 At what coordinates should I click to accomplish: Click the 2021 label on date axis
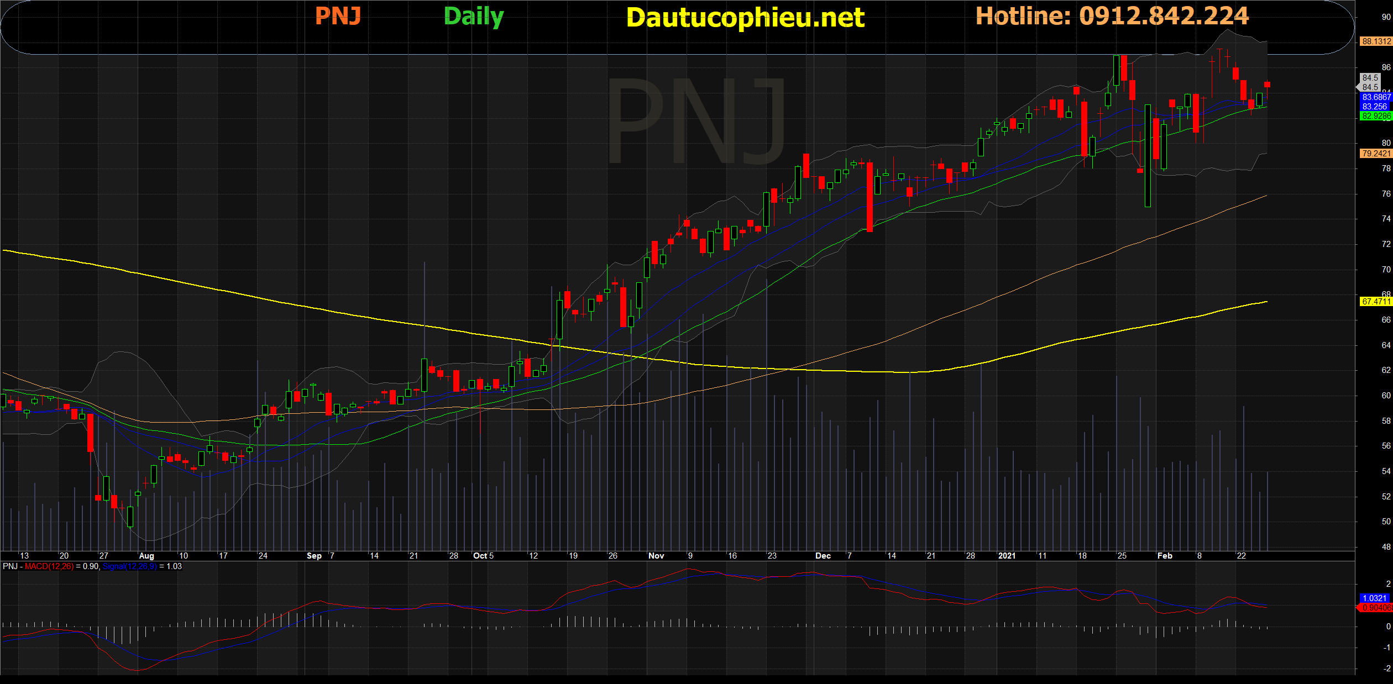click(1007, 556)
